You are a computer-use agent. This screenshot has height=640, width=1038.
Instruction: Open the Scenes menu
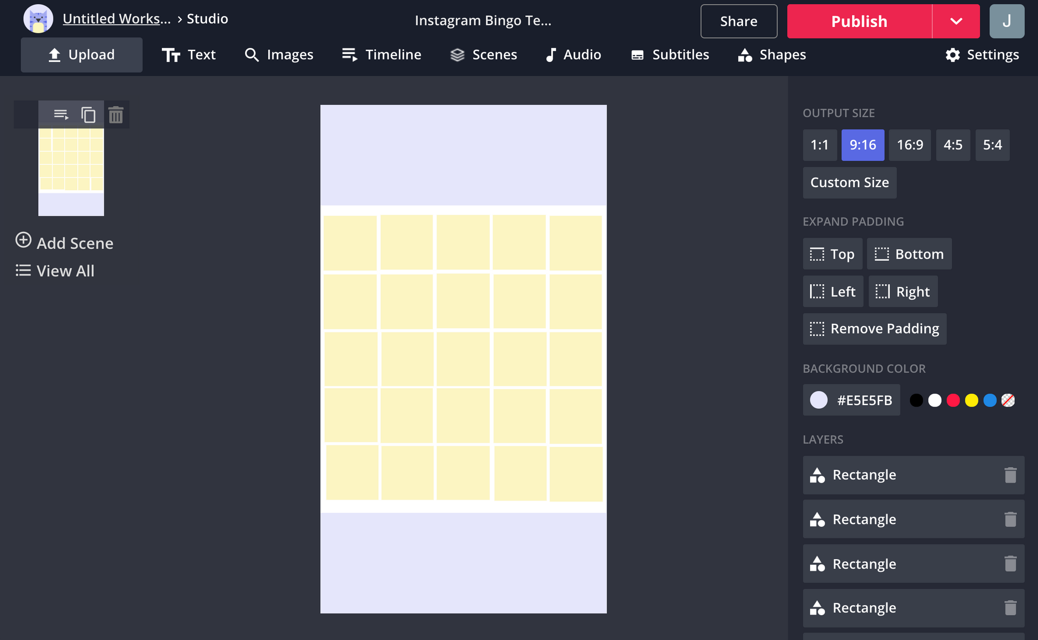(483, 54)
